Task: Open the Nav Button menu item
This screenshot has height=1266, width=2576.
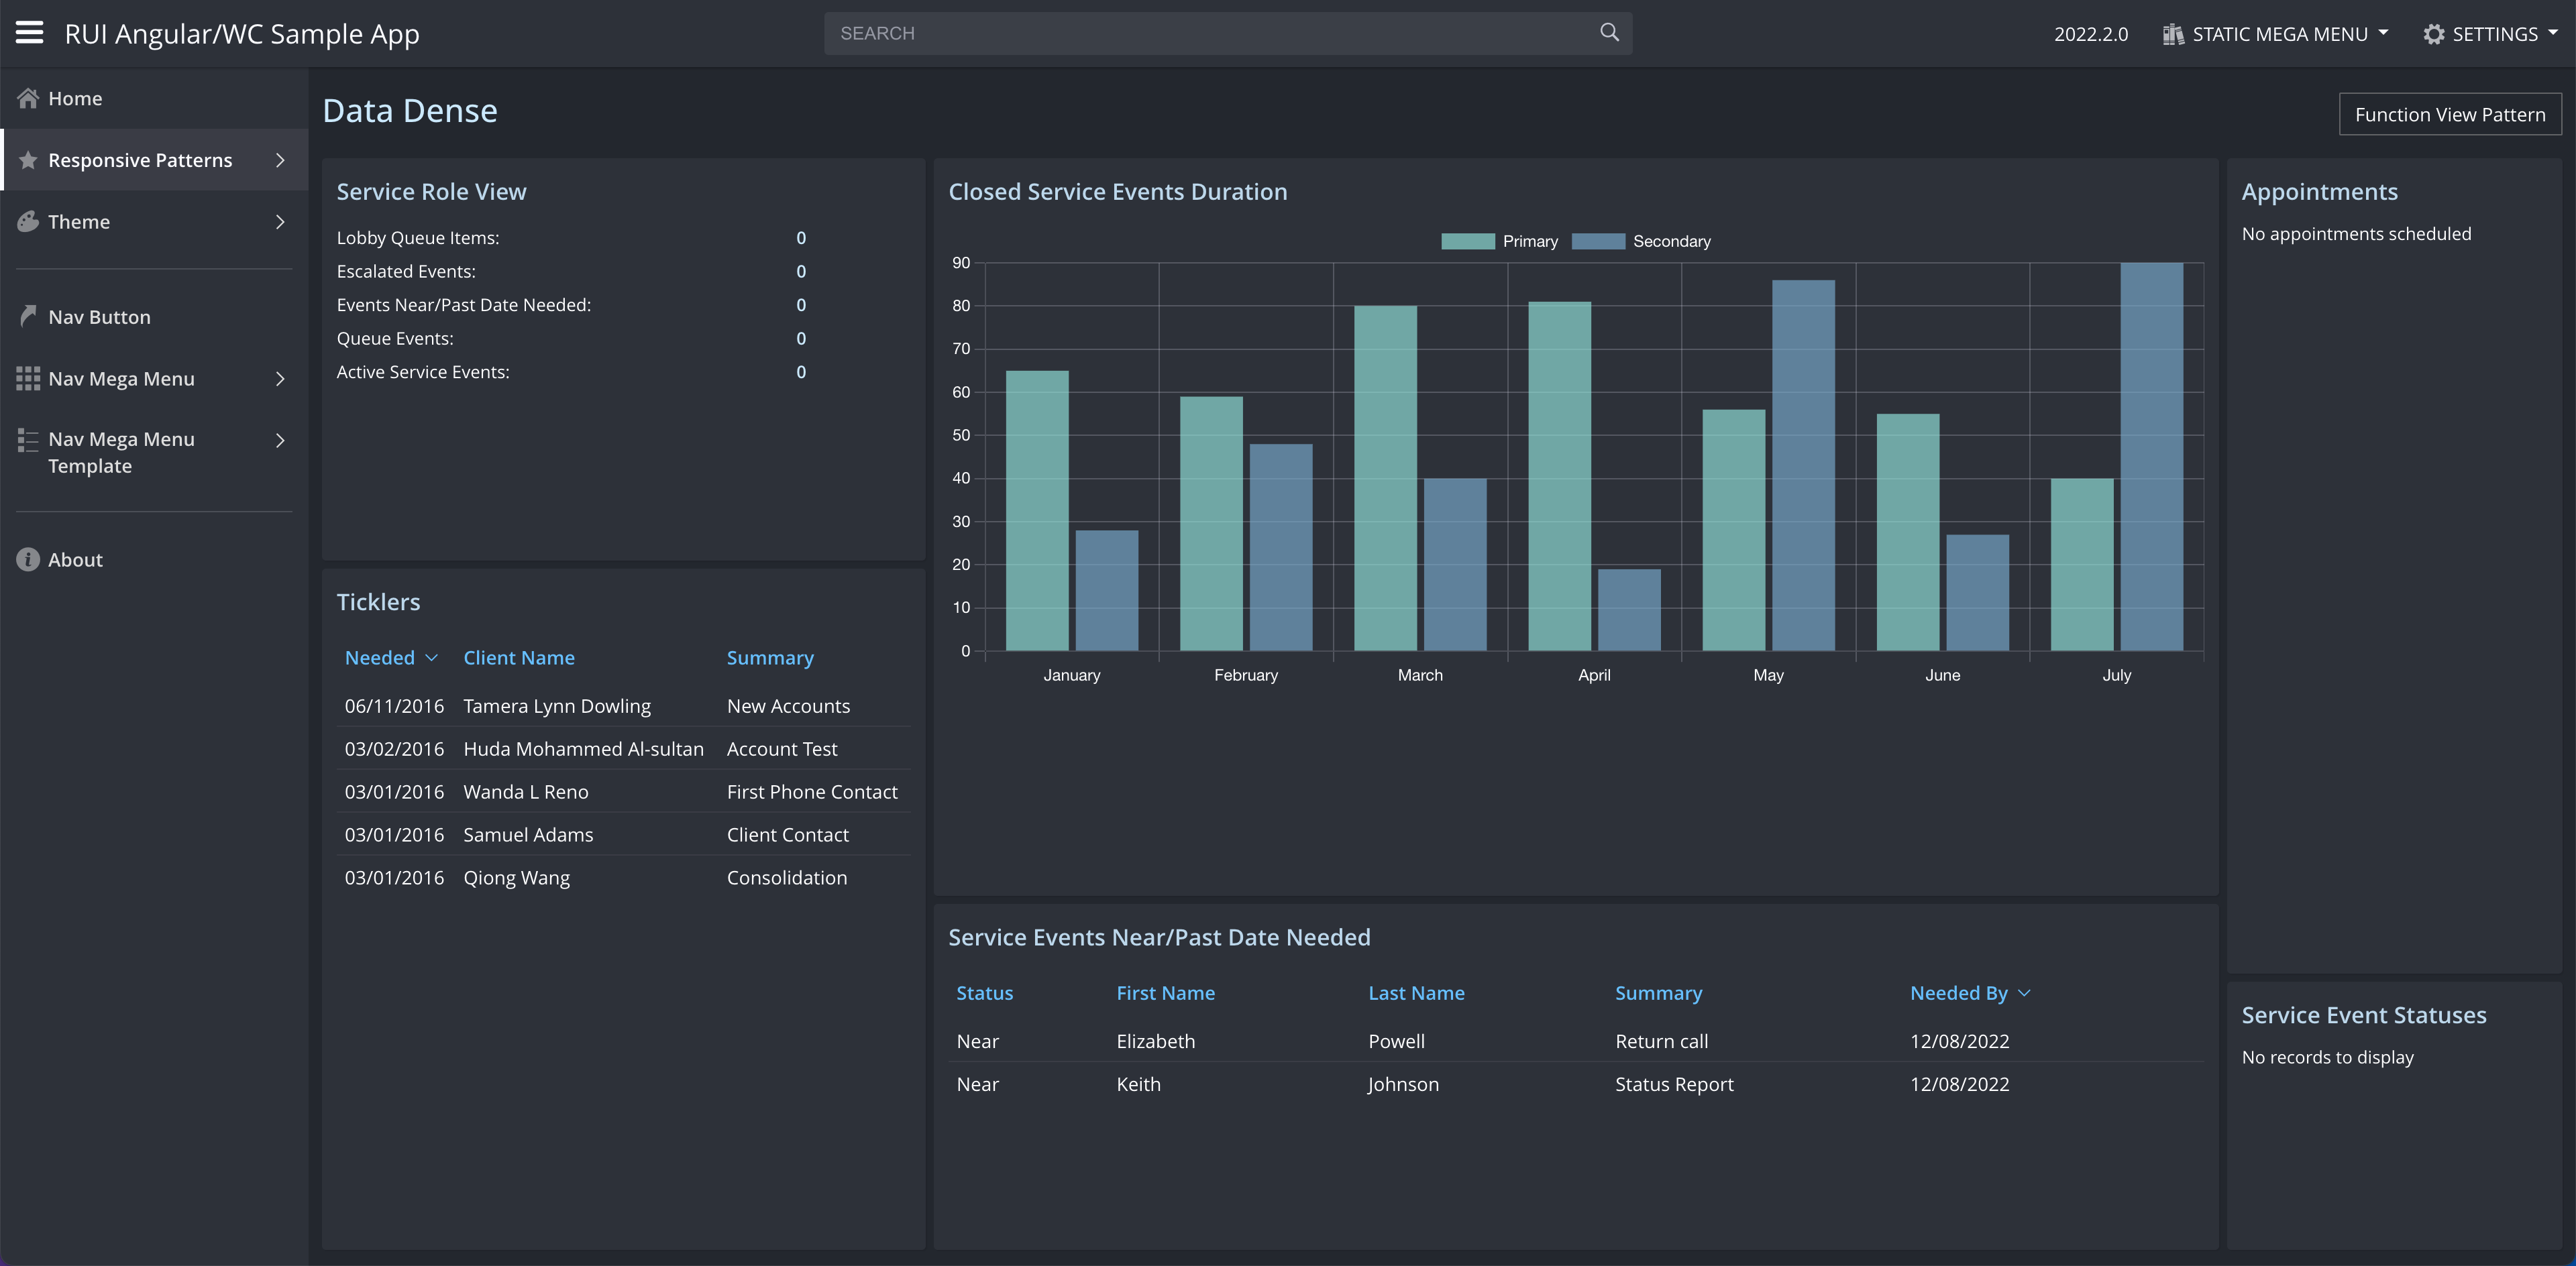Action: coord(99,316)
